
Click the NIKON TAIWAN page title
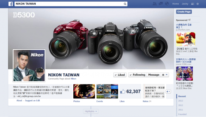point(64,75)
